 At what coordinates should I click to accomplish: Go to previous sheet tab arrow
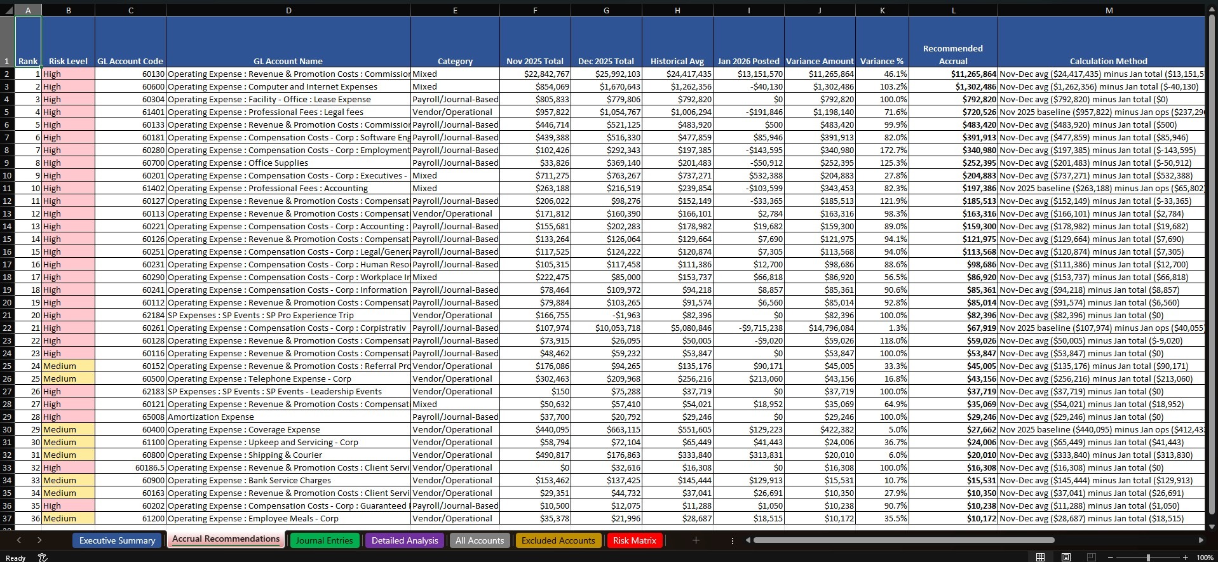pyautogui.click(x=19, y=540)
